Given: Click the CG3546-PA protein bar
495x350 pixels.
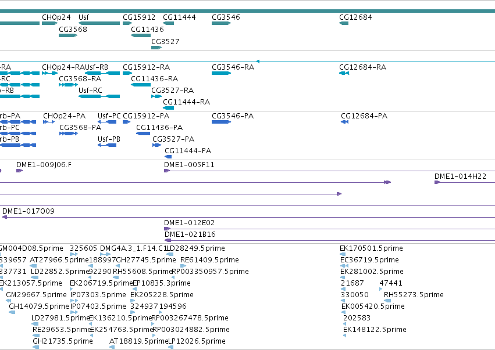Looking at the screenshot, I should click(x=221, y=122).
